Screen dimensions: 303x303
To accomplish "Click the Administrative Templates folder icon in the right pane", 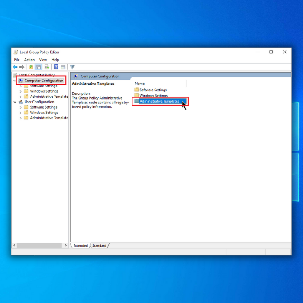I will point(136,101).
